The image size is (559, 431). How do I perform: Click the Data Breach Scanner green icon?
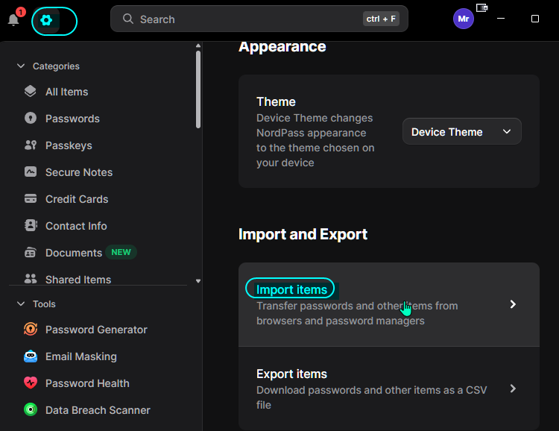[x=31, y=409]
